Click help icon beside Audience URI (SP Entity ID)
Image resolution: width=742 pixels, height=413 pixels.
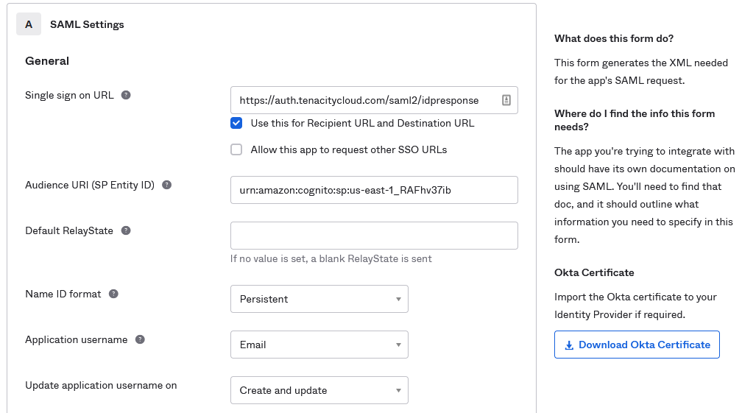pos(166,185)
